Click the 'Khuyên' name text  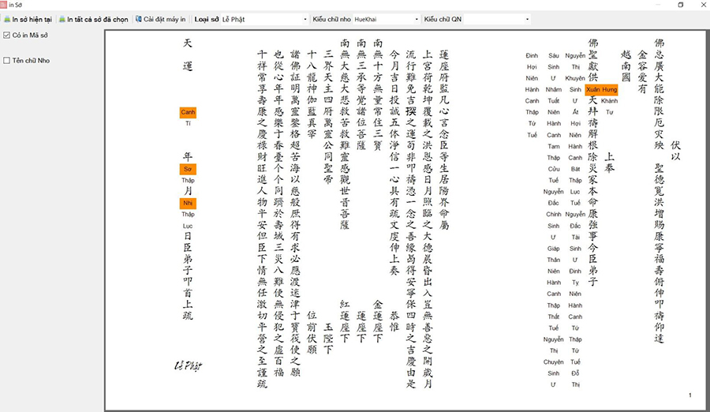pyautogui.click(x=575, y=78)
